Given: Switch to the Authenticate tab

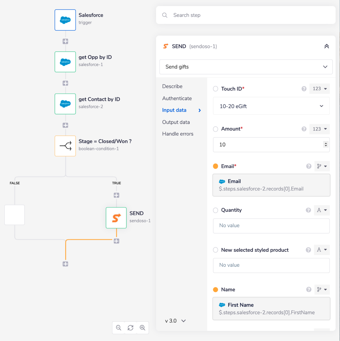Looking at the screenshot, I should click(177, 98).
